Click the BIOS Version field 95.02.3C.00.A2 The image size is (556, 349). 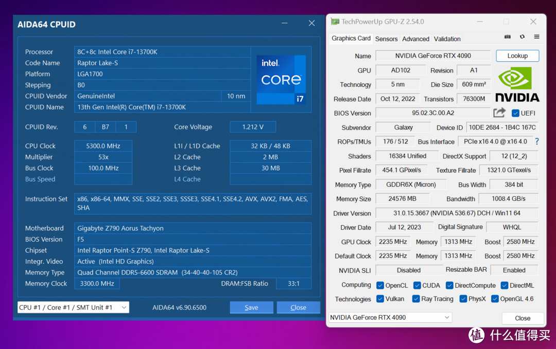pyautogui.click(x=433, y=113)
